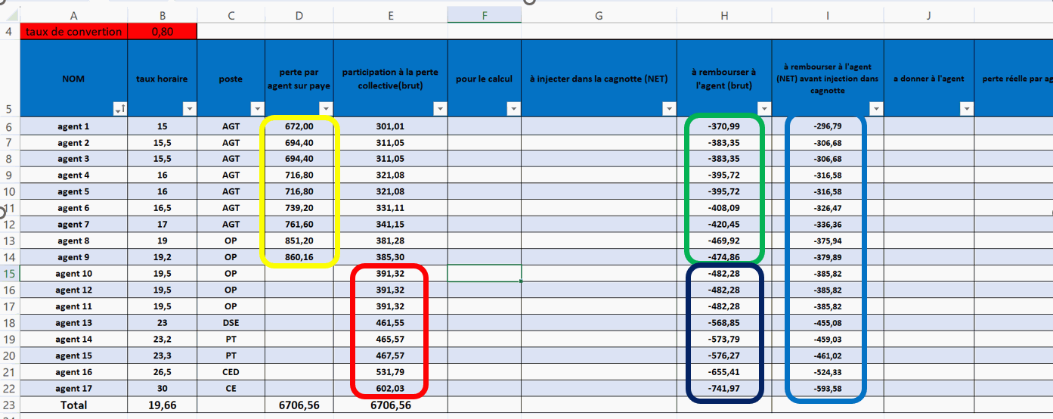Select the Total 6706,56 cell in column D
The height and width of the screenshot is (419, 1053).
[299, 405]
